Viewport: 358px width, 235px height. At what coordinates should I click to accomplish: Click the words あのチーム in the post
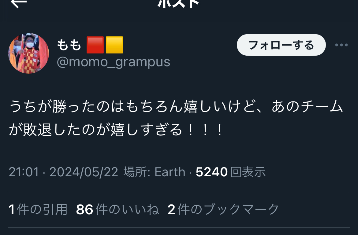307,106
